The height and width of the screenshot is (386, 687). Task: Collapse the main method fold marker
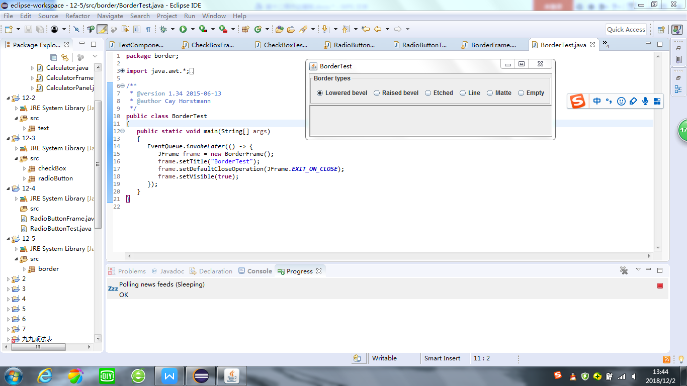coord(122,131)
